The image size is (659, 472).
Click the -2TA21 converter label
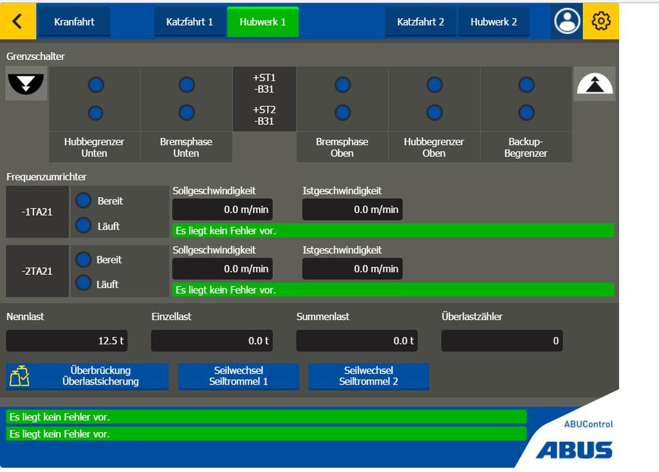click(x=37, y=271)
